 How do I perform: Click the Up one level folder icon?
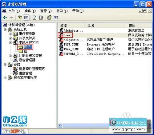(x=20, y=18)
